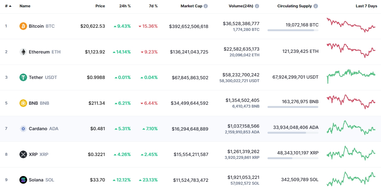Image resolution: width=381 pixels, height=191 pixels.
Task: Open Cardano's 7-day sparkline chart
Action: pyautogui.click(x=351, y=127)
